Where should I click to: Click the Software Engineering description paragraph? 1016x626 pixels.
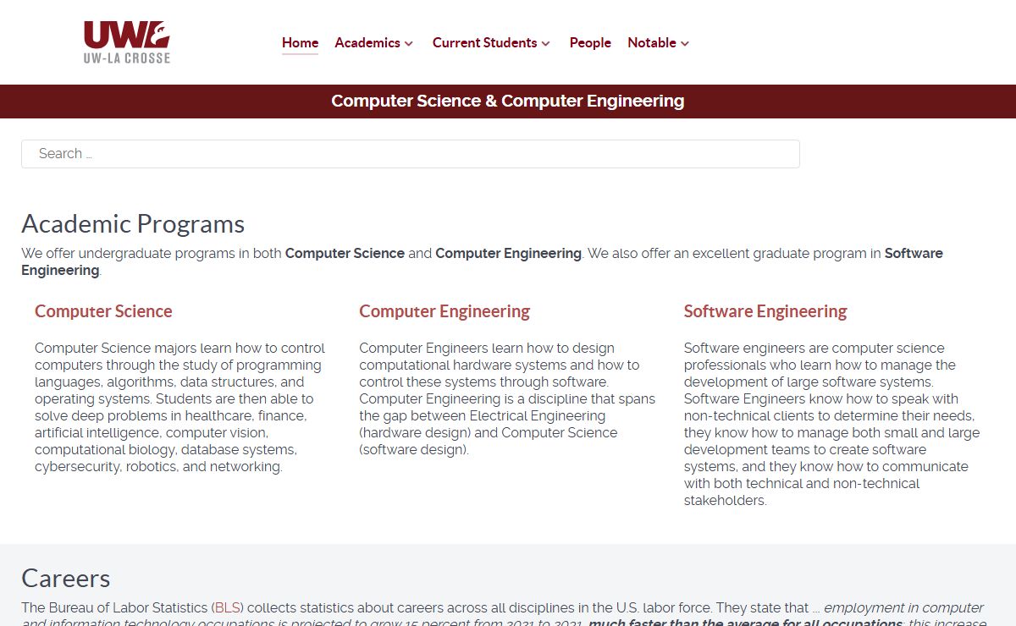832,424
